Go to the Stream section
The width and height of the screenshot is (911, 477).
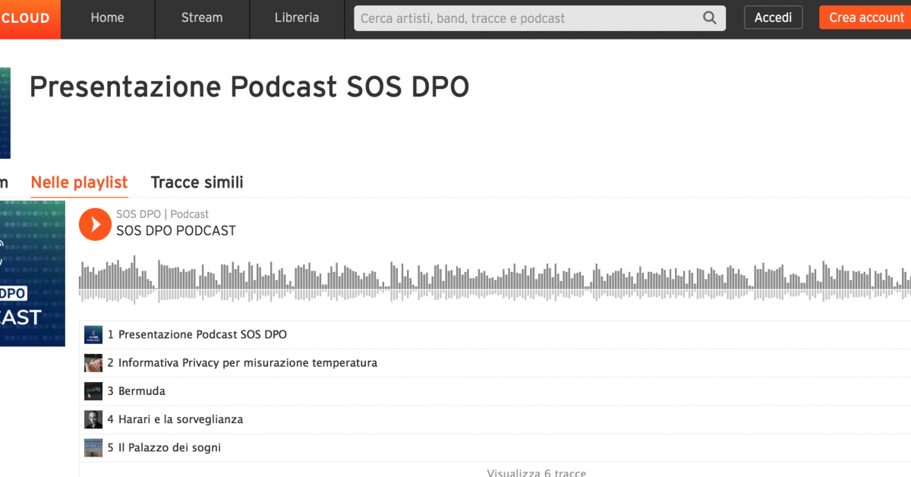[x=202, y=18]
